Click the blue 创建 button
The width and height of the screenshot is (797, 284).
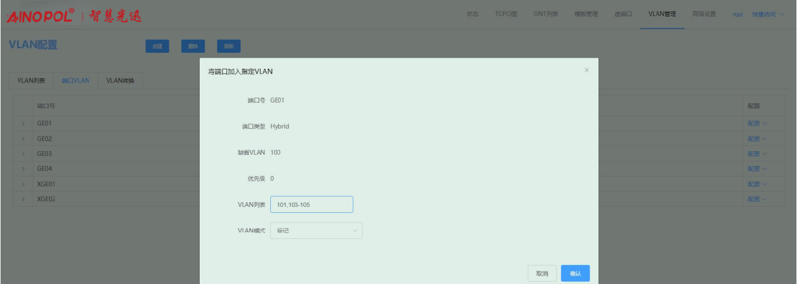click(x=157, y=46)
